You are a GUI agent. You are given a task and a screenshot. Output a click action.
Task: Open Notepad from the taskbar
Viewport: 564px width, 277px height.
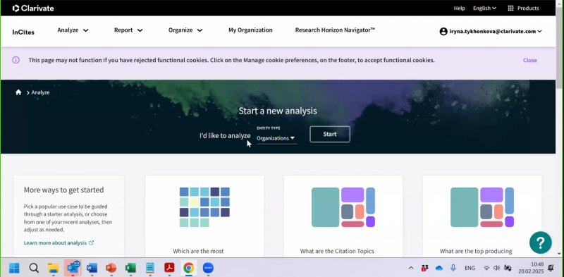[150, 268]
